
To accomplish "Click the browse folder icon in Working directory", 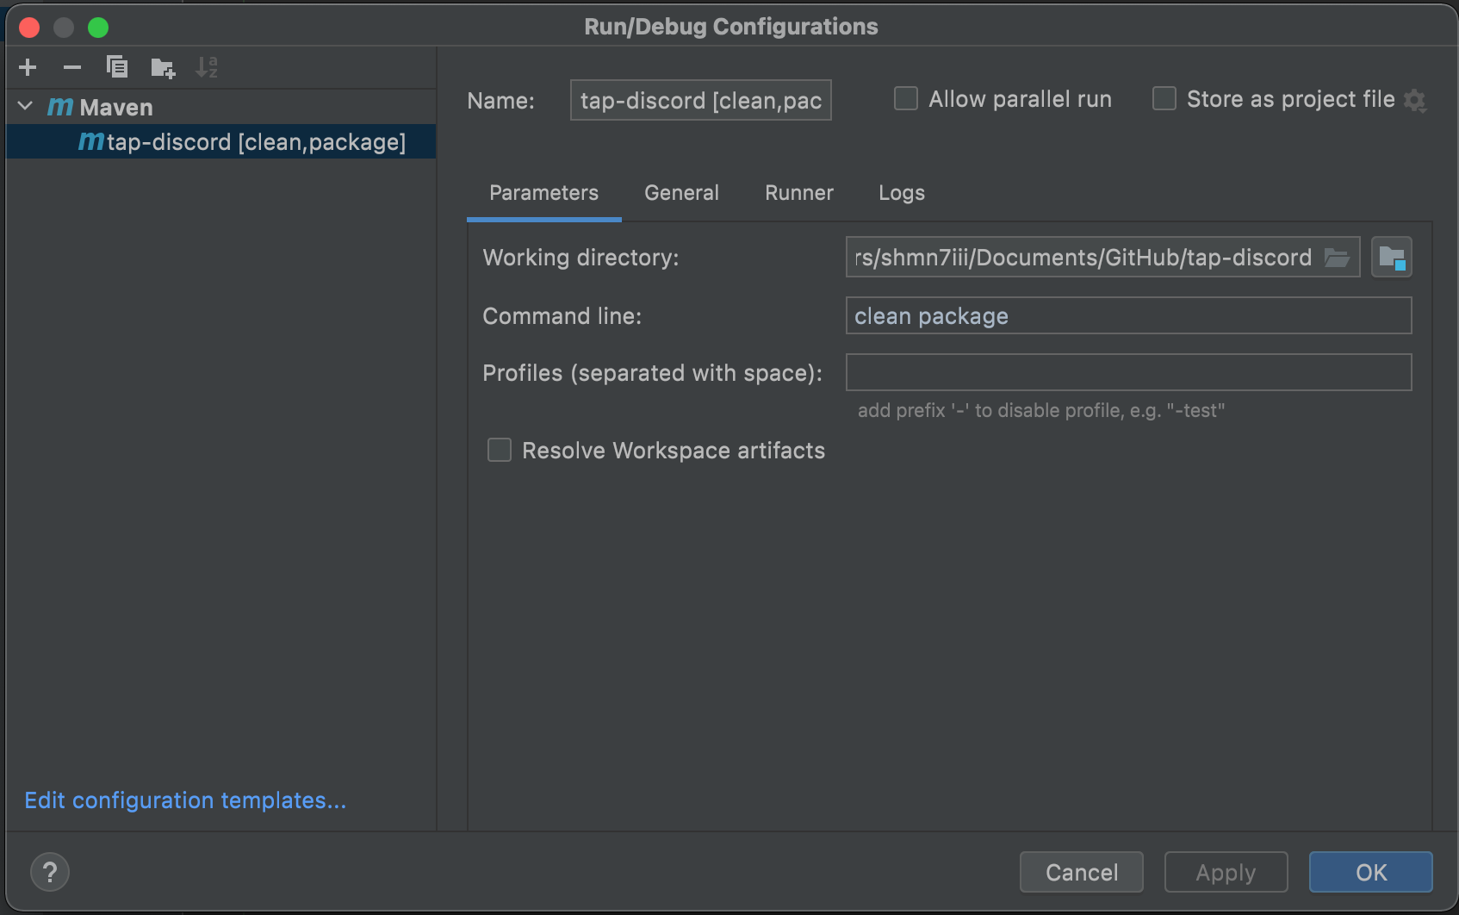I will click(1336, 258).
